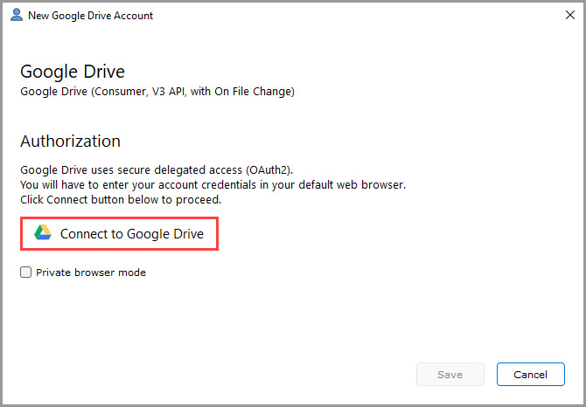The image size is (586, 407).
Task: Click the 'Click Connect button below' text
Action: tap(121, 200)
